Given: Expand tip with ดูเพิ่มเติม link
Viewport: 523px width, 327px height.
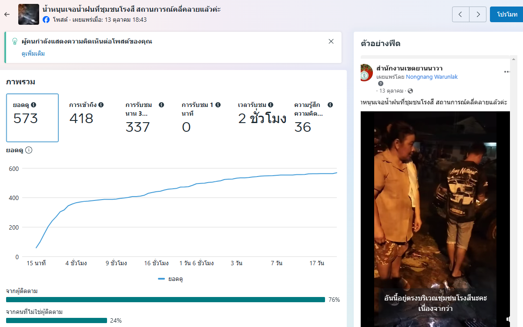Looking at the screenshot, I should point(33,54).
